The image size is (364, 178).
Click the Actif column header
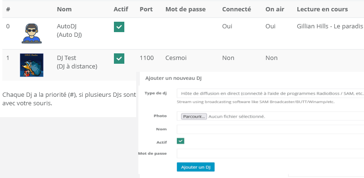tap(121, 9)
